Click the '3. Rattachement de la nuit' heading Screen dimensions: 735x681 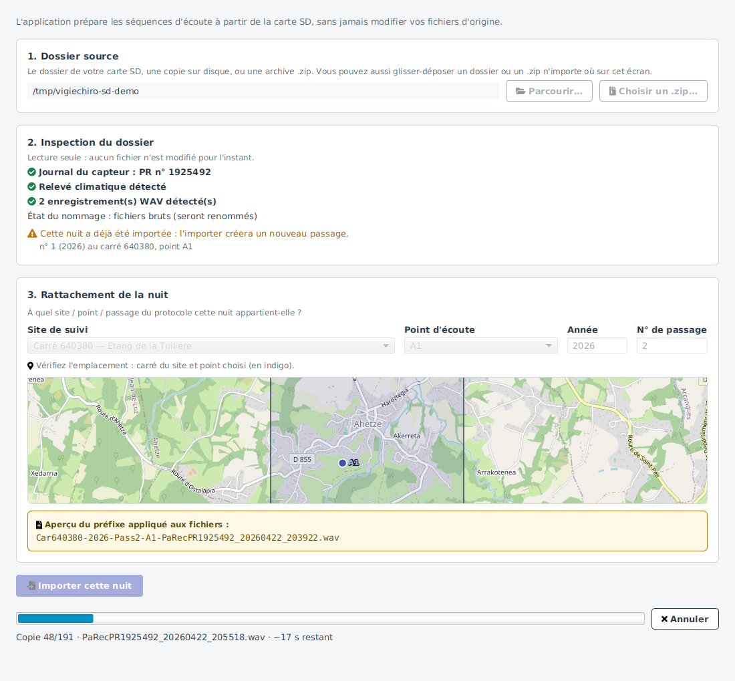pyautogui.click(x=98, y=295)
